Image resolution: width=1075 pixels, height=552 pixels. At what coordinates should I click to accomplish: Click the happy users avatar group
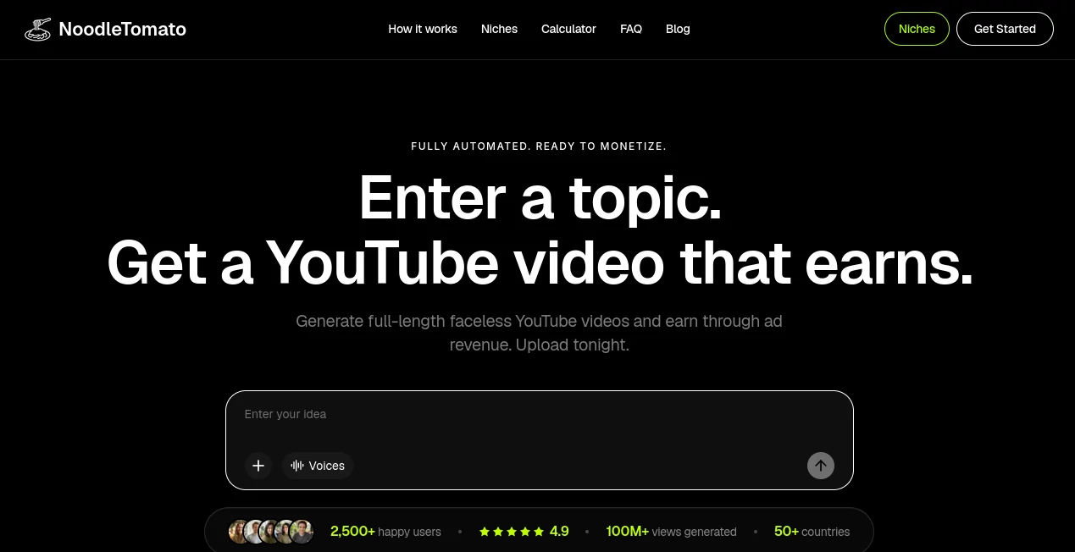click(271, 532)
